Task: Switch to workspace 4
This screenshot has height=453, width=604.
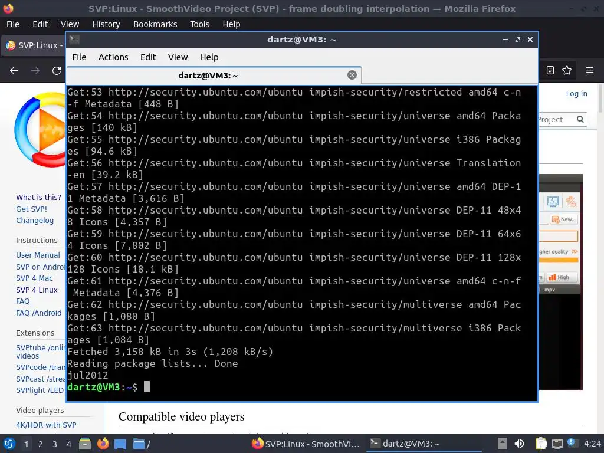Action: click(68, 444)
